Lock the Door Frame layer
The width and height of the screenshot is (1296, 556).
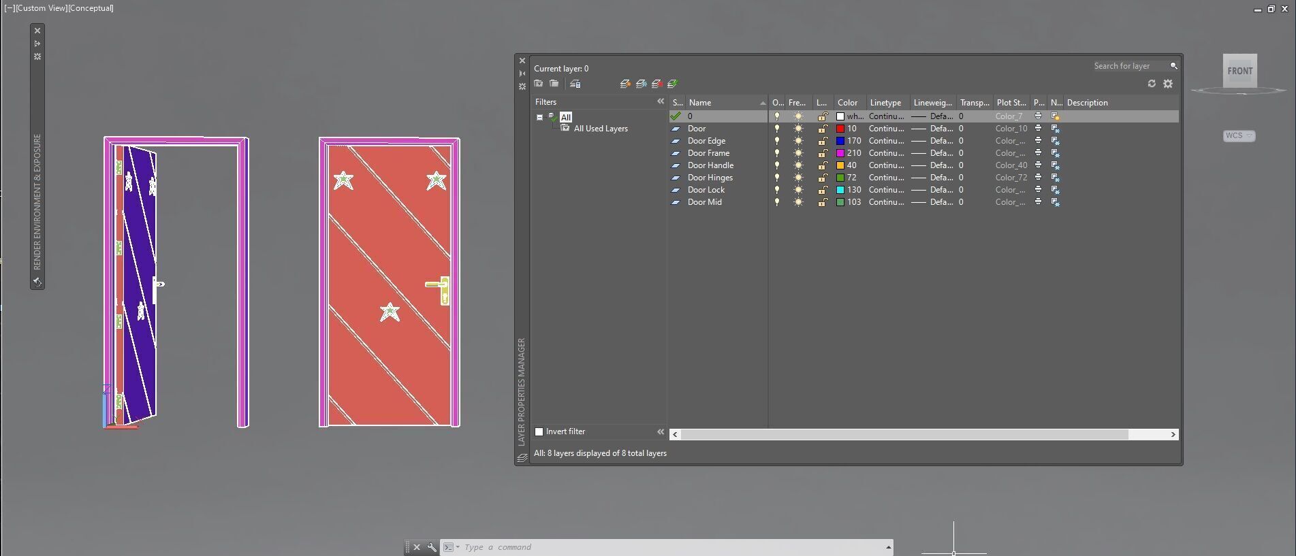point(823,153)
